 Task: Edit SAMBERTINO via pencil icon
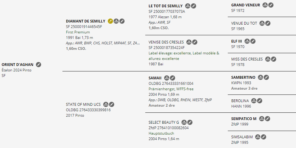coord(266,77)
